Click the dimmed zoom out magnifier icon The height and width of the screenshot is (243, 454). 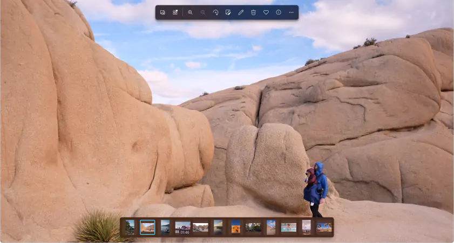(x=203, y=12)
